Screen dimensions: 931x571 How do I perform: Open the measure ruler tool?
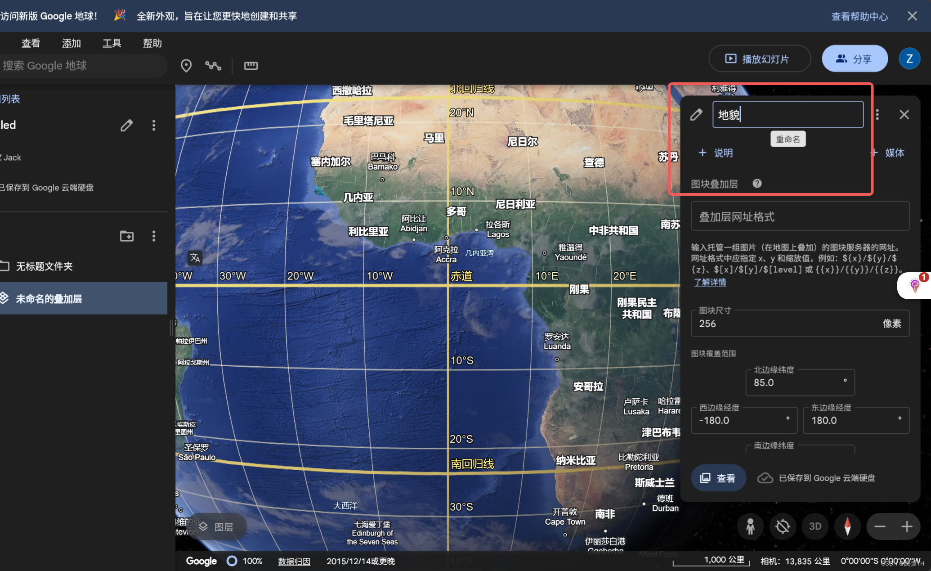[251, 66]
